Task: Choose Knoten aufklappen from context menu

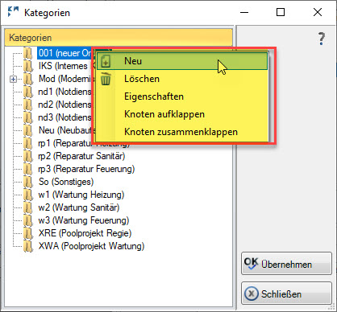Action: coord(164,114)
